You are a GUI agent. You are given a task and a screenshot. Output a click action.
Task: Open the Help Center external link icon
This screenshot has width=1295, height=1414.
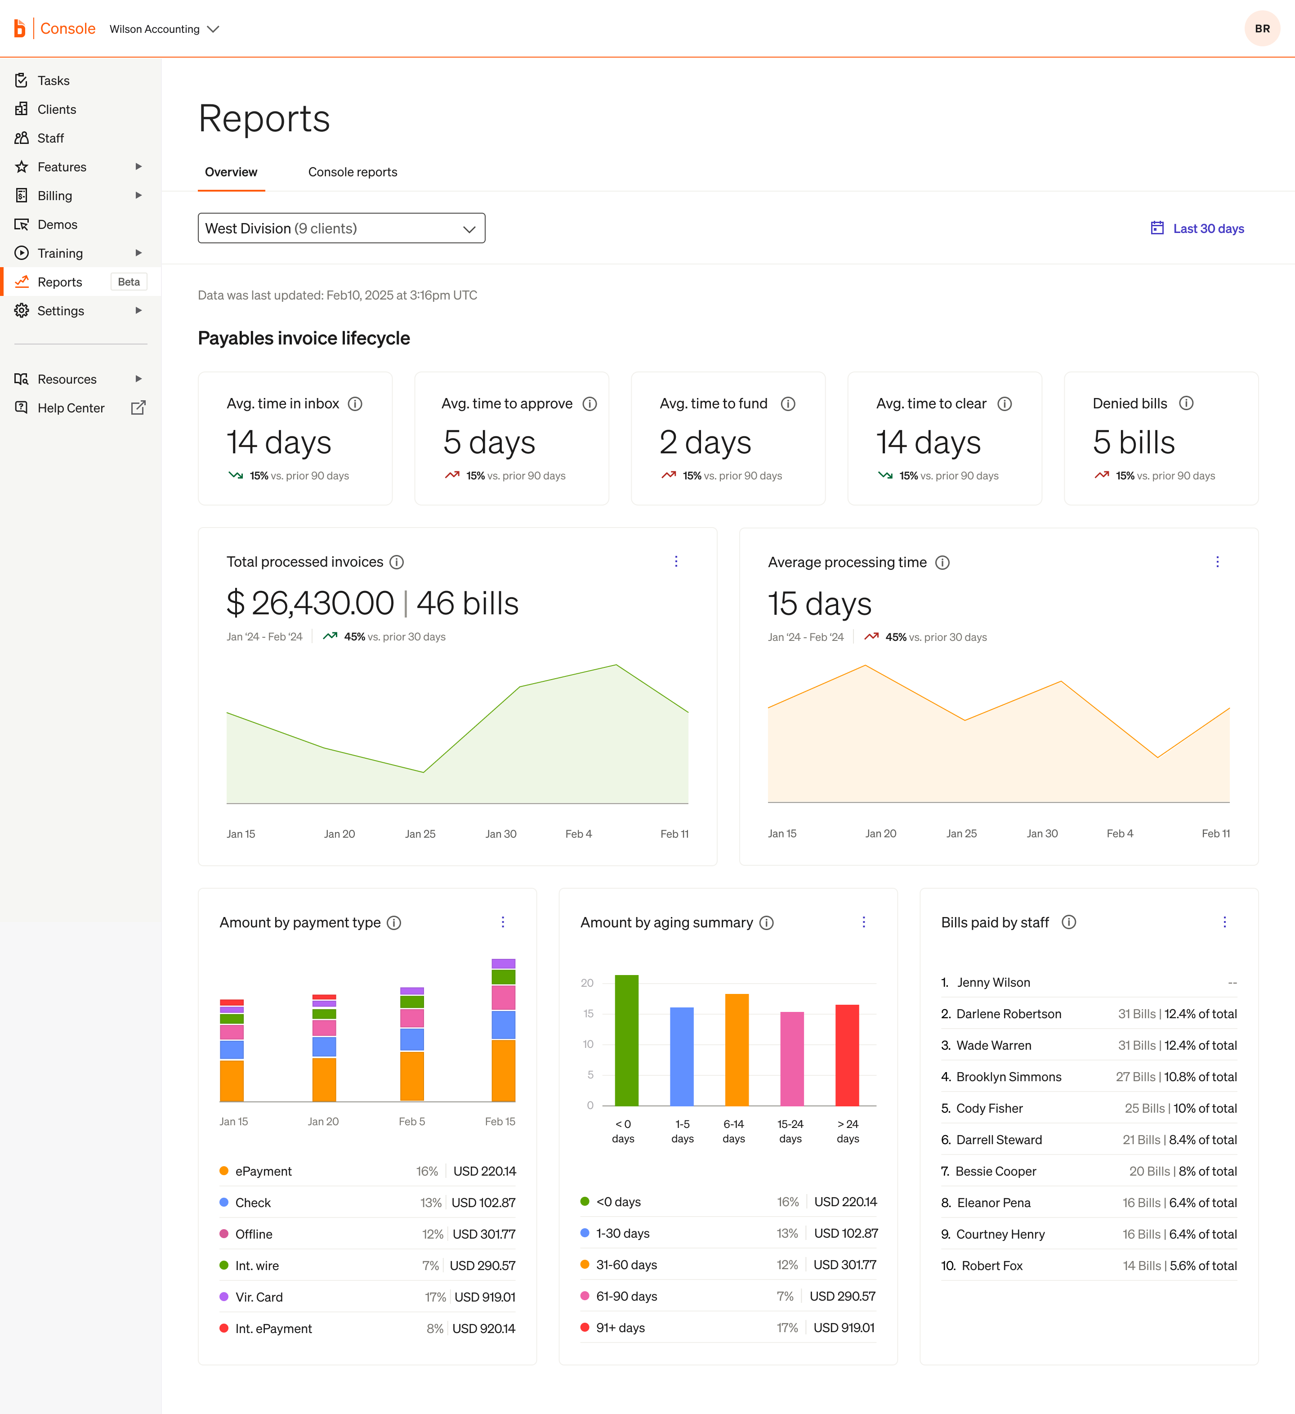pos(138,407)
